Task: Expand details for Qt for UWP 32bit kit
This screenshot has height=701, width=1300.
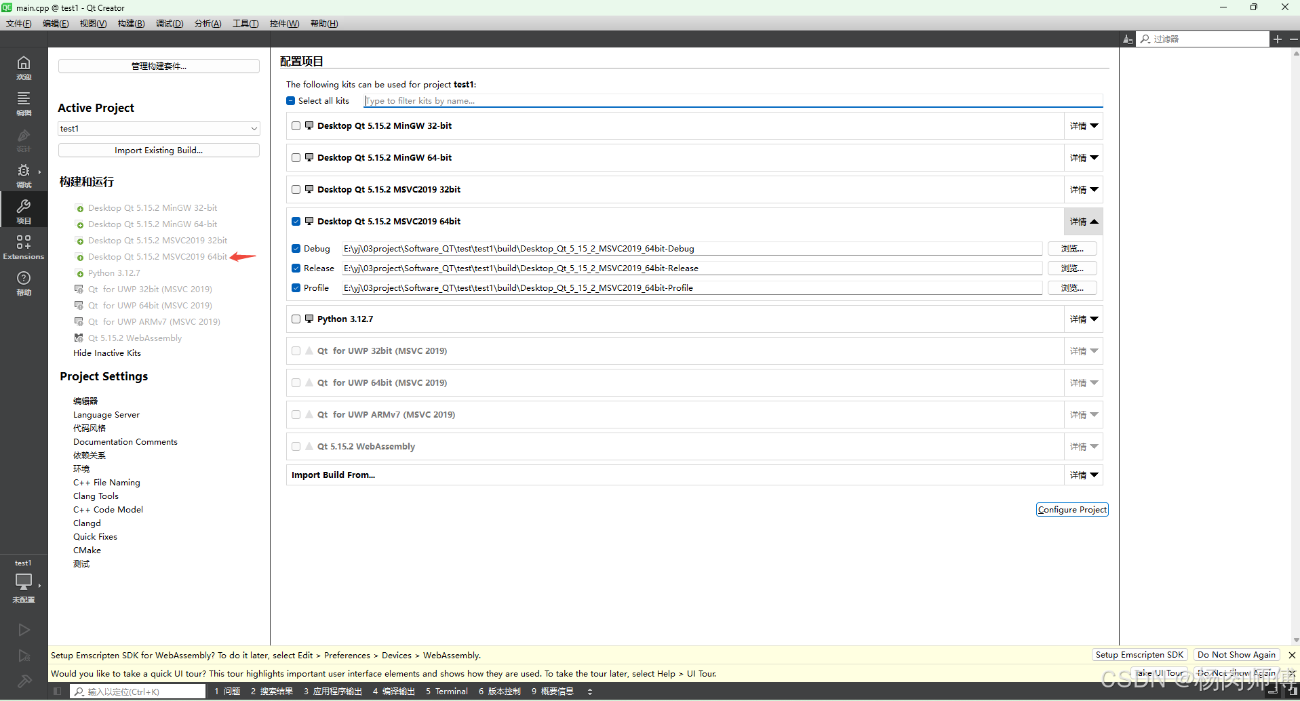Action: pos(1084,350)
